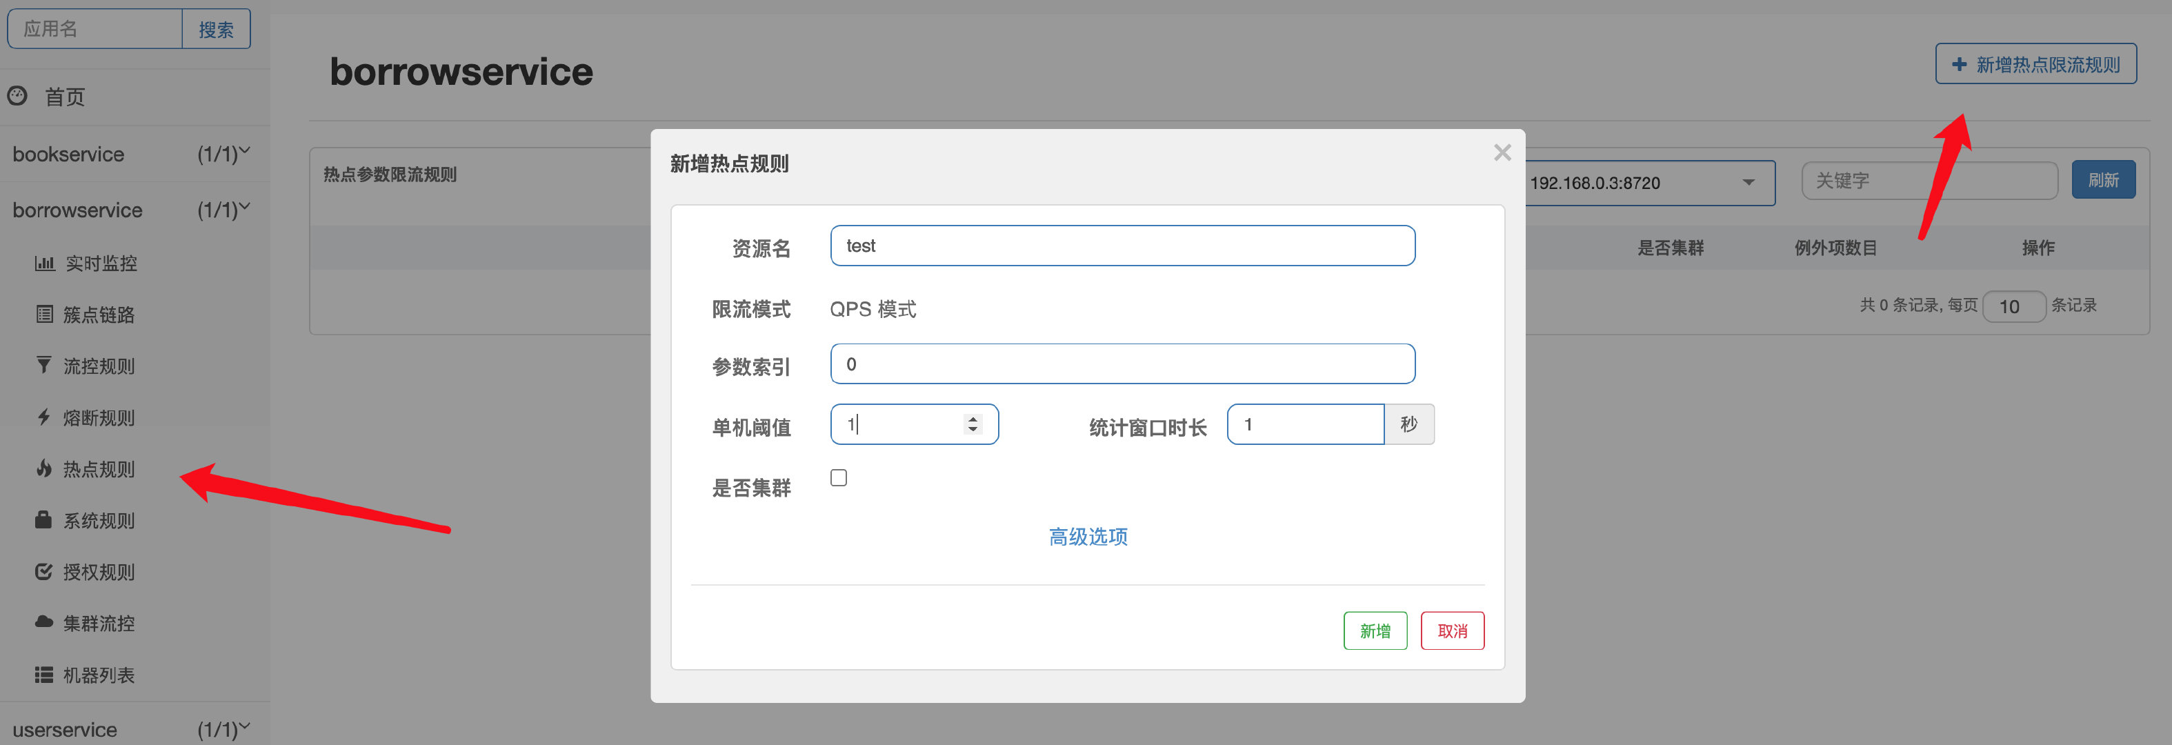Click the 实时监控 bar chart icon
Viewport: 2172px width, 745px height.
point(44,264)
